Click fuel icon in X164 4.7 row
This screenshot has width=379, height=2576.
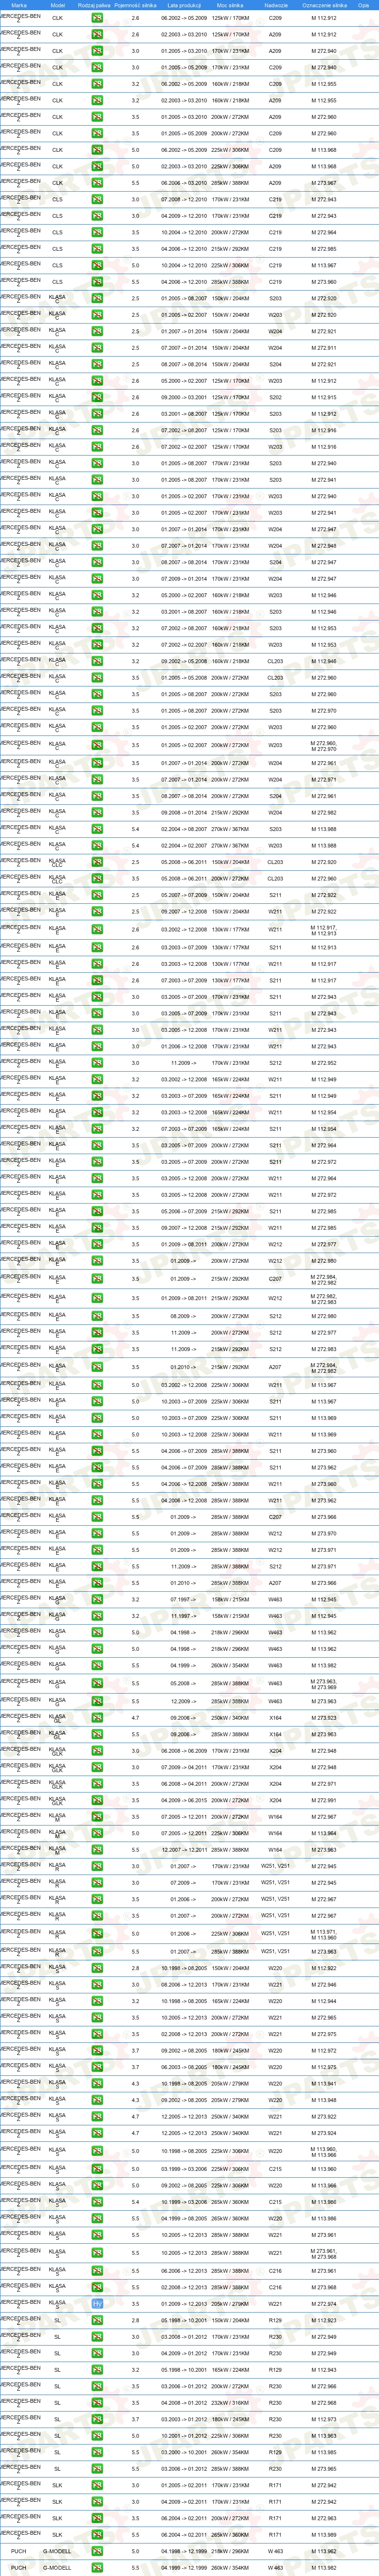pyautogui.click(x=97, y=1718)
